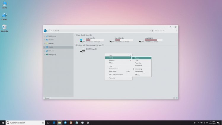Open Properties from the context menu

[119, 78]
